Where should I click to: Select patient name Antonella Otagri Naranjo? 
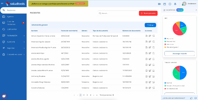pyautogui.click(x=41, y=82)
